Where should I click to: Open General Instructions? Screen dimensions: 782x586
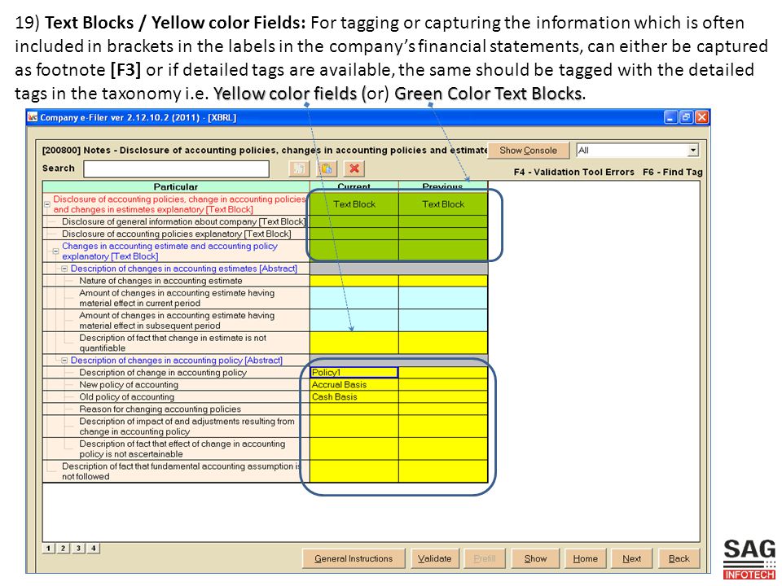click(x=354, y=558)
